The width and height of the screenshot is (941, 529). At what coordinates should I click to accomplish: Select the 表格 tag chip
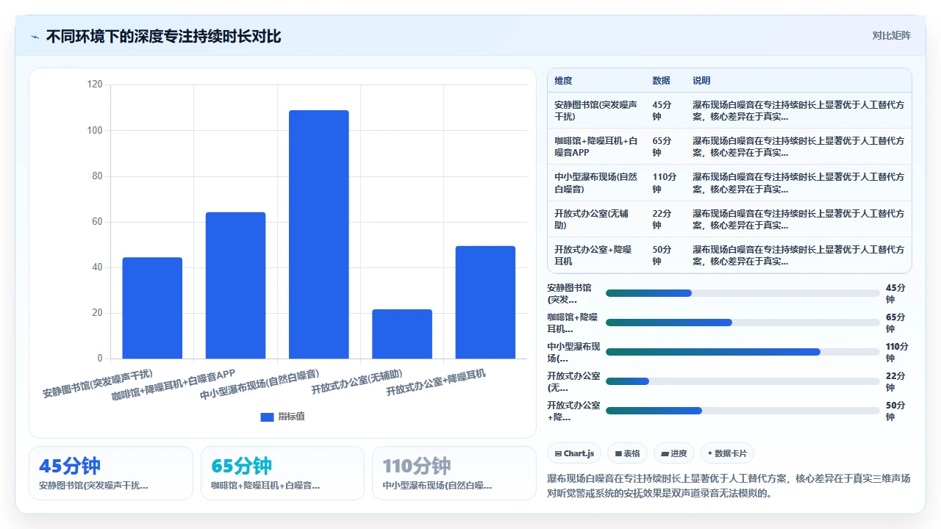click(627, 453)
